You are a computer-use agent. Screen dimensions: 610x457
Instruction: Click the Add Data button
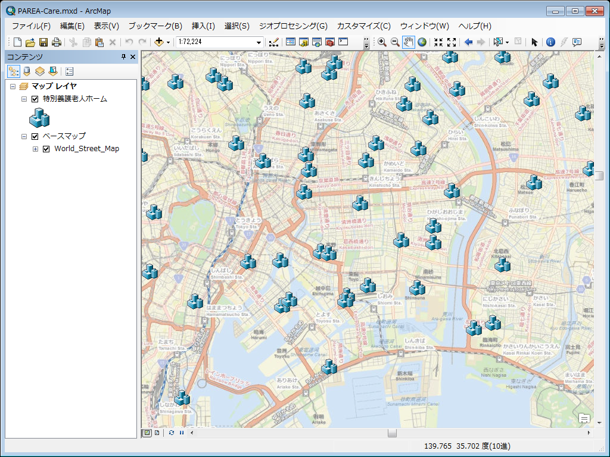pyautogui.click(x=158, y=42)
